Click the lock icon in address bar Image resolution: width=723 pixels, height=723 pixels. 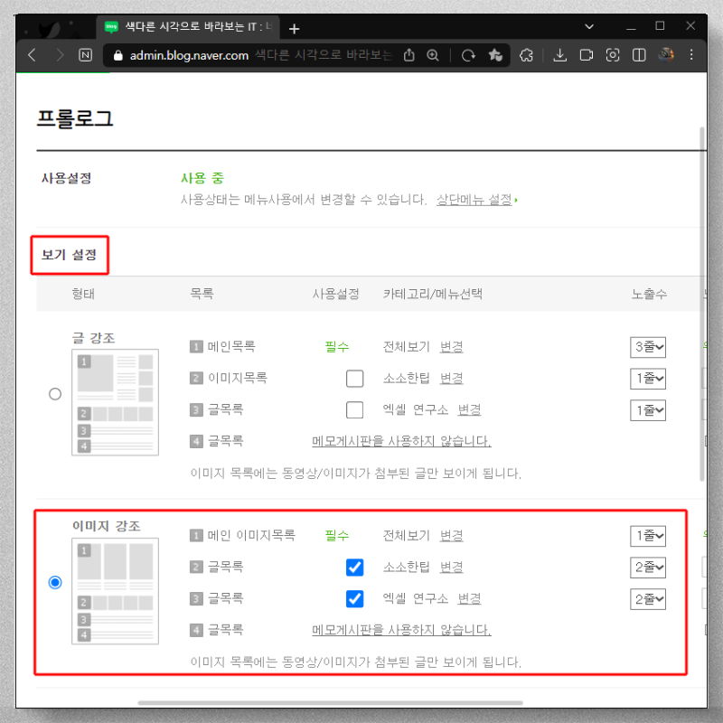point(118,55)
